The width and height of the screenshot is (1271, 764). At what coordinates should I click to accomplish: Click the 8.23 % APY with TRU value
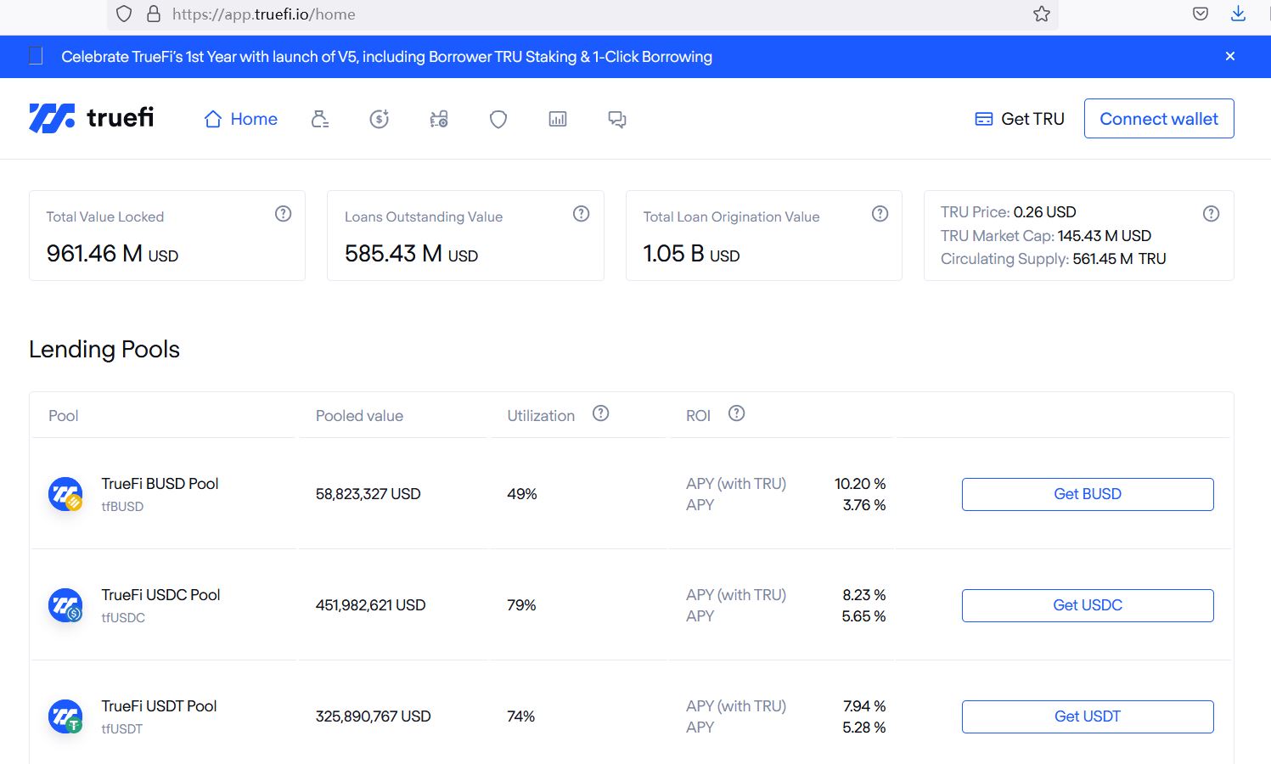[863, 595]
